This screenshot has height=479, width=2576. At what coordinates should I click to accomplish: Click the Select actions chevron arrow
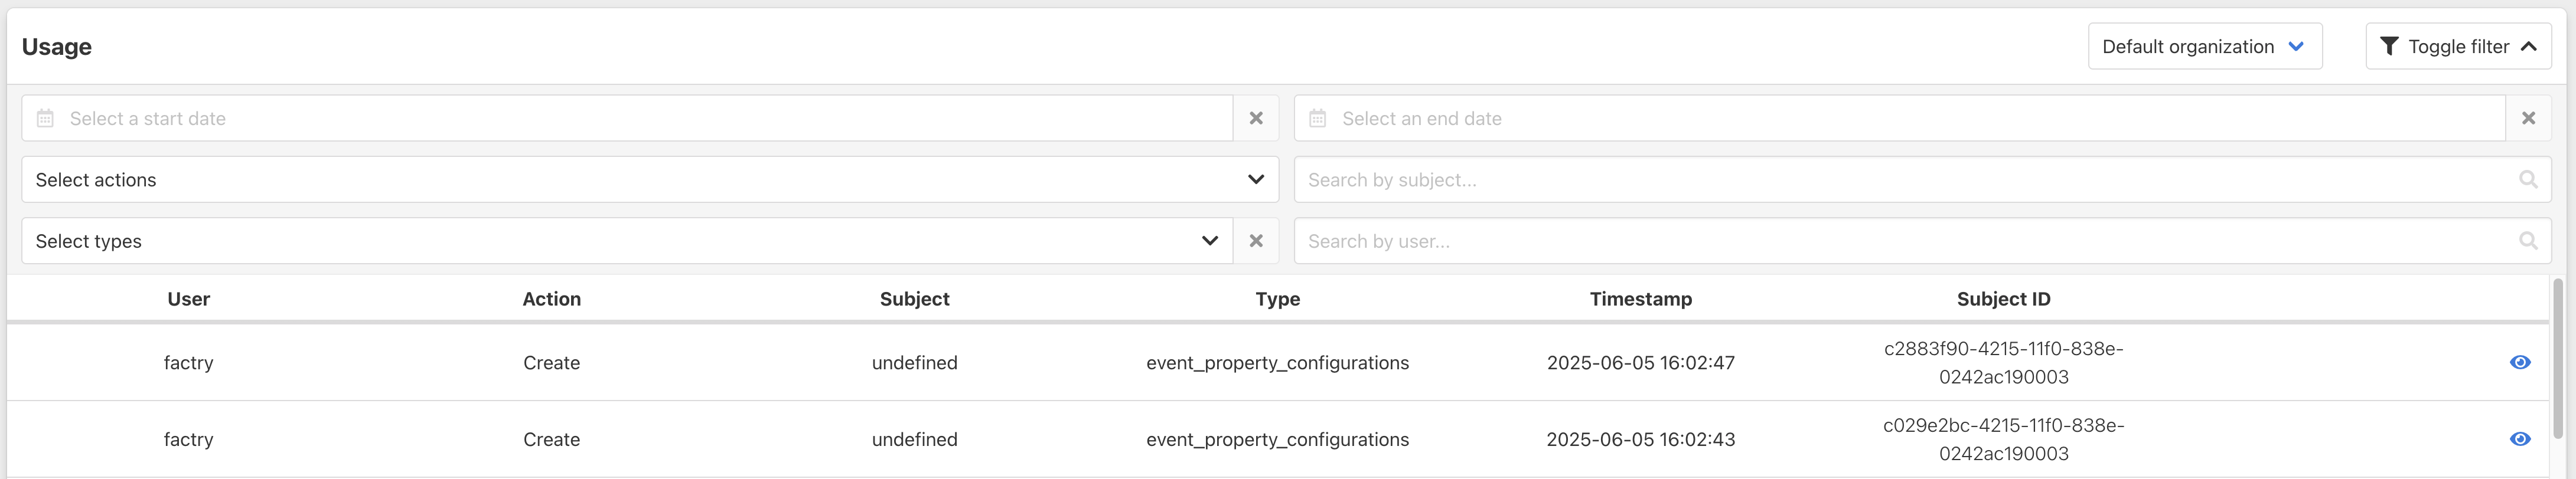[x=1255, y=179]
